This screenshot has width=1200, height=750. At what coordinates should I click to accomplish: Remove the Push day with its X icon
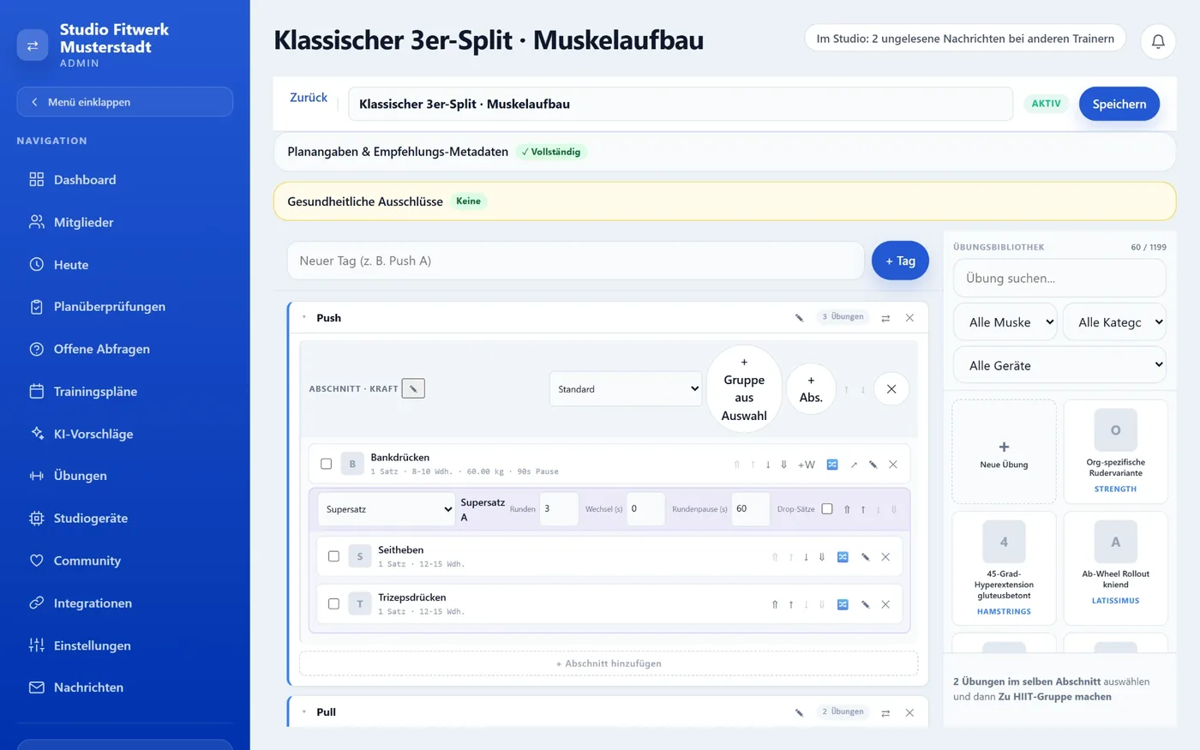[909, 318]
